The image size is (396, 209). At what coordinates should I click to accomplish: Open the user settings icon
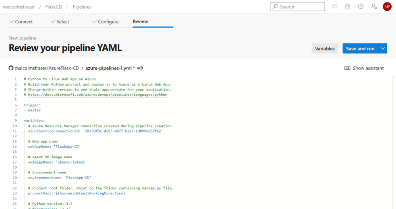(374, 7)
